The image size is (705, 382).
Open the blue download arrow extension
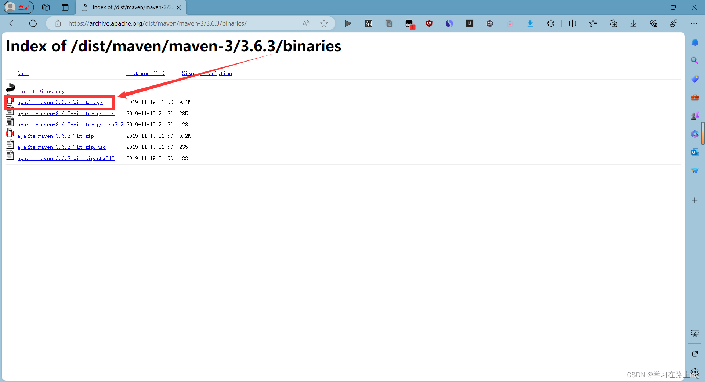point(530,23)
